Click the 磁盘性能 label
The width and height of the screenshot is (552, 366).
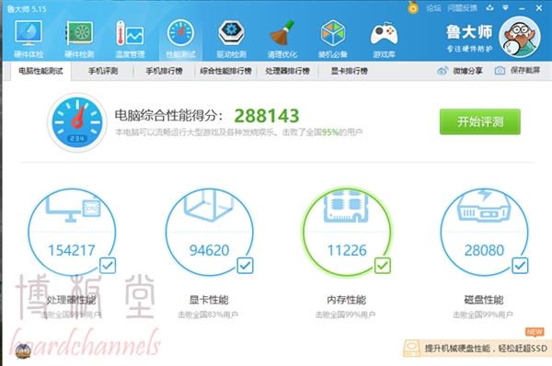484,300
